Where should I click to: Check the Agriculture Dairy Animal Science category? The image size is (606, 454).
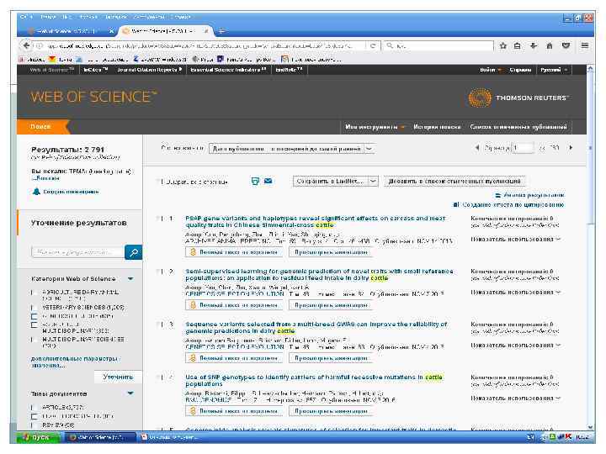click(34, 293)
